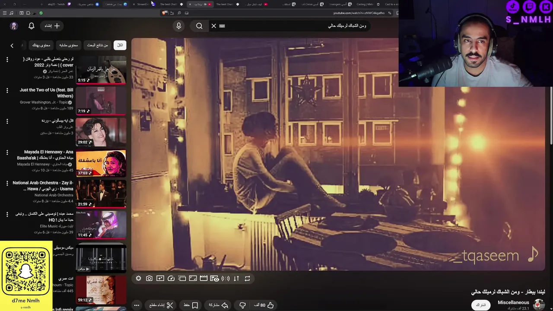
Task: Like the video with thumbs up
Action: (264, 305)
